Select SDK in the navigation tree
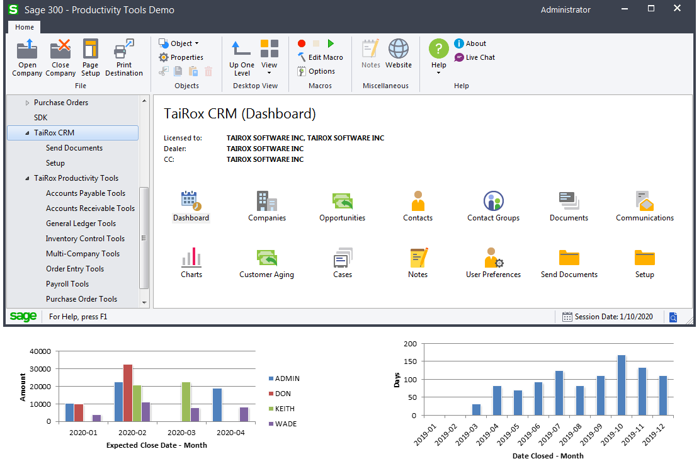Image resolution: width=699 pixels, height=466 pixels. tap(40, 118)
